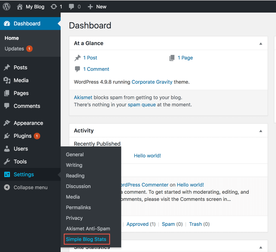Image resolution: width=276 pixels, height=252 pixels.
Task: Open the Tools menu label
Action: [x=20, y=162]
